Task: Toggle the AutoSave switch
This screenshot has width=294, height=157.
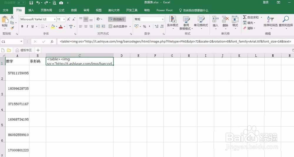Action: coord(21,3)
